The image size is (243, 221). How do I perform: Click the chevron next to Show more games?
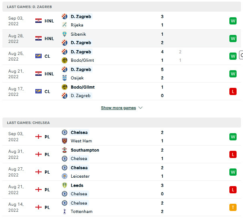point(140,108)
